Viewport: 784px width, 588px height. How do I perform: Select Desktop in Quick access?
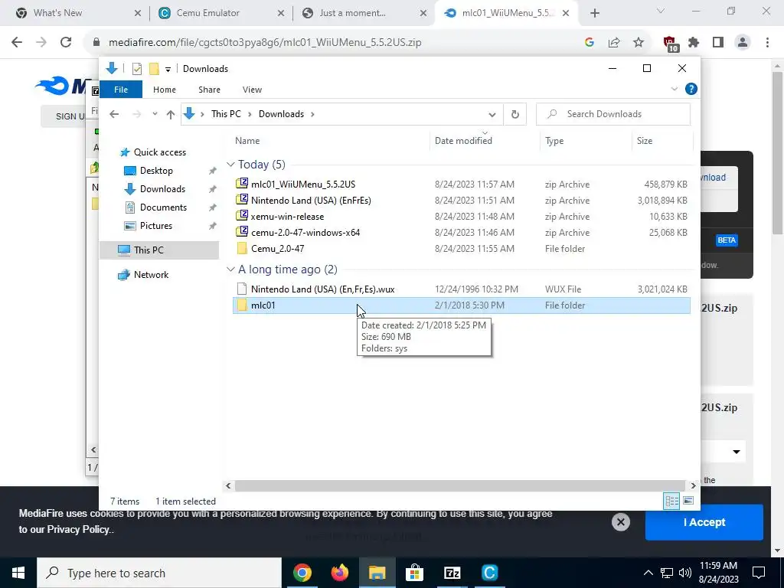156,171
